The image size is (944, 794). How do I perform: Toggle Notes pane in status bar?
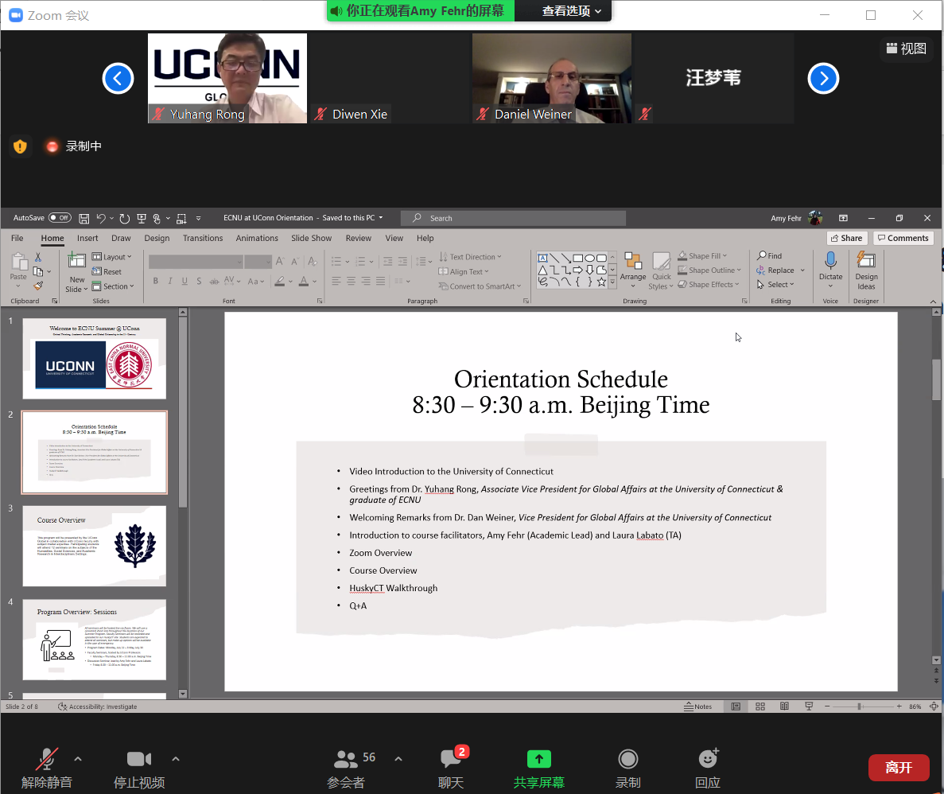(x=697, y=706)
